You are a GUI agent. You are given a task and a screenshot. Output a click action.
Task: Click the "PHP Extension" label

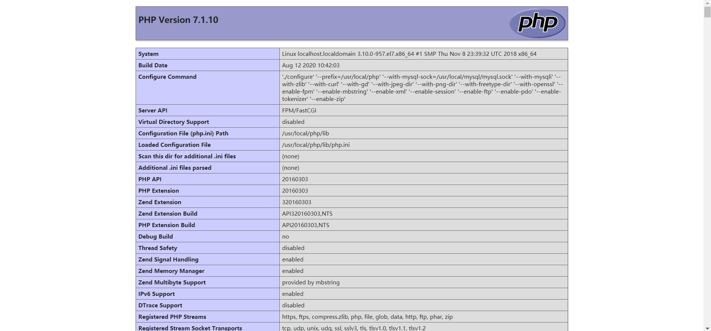point(159,191)
